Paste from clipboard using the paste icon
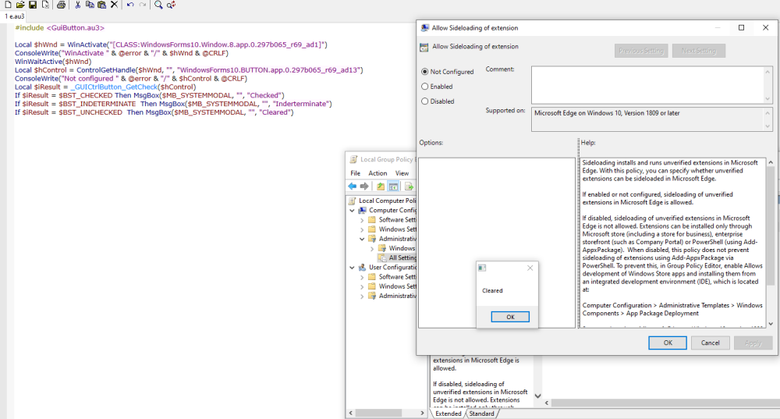 (x=102, y=5)
